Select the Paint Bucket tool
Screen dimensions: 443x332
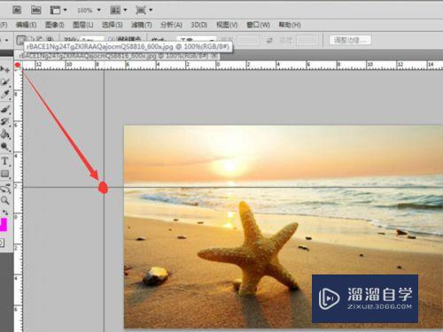point(5,135)
